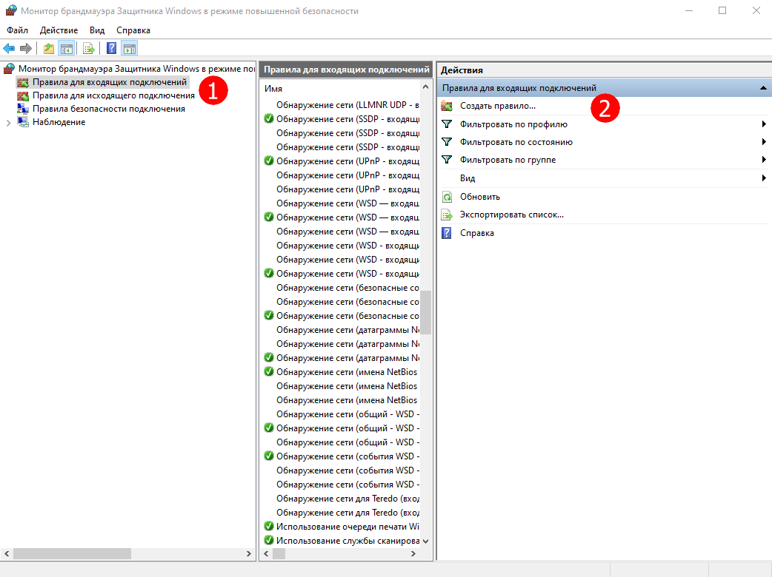Click the funnel icon beside Фильтровать по группе
The width and height of the screenshot is (772, 577).
[x=447, y=159]
